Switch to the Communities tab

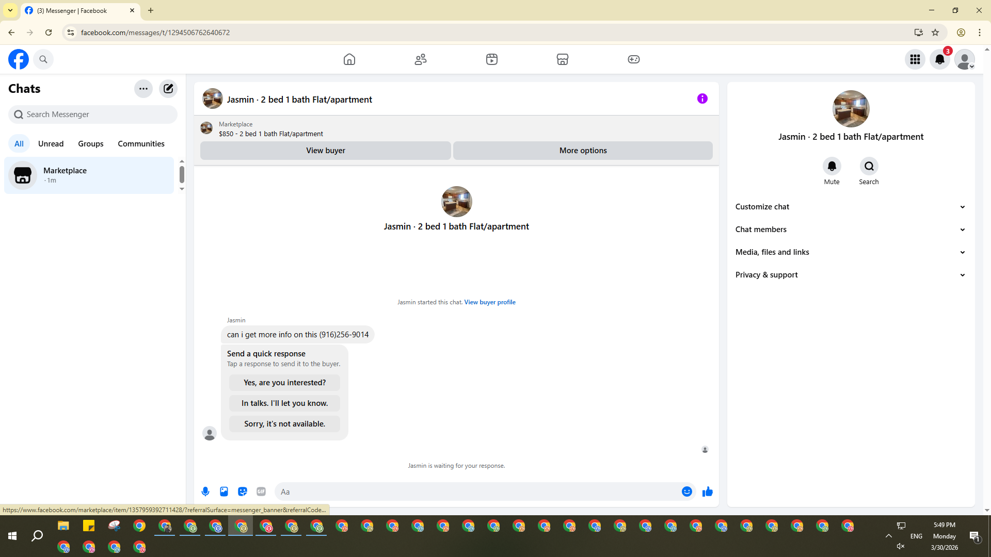pyautogui.click(x=141, y=144)
